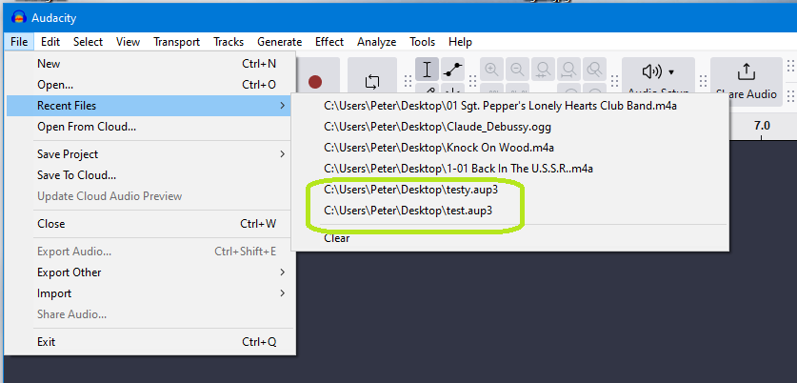
Task: Click Fit Project to Width icon
Action: pos(569,70)
